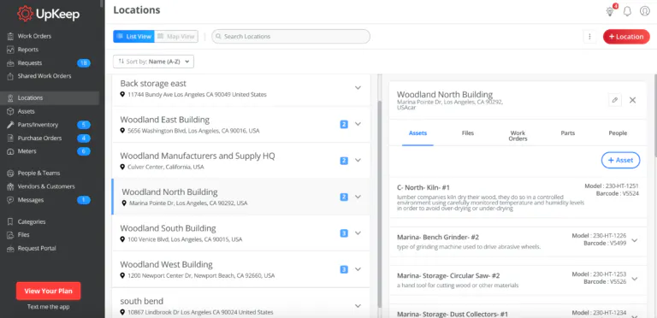Viewport: 657px width, 318px height.
Task: Expand Woodland Manufacturers and Supply HQ row
Action: point(358,161)
